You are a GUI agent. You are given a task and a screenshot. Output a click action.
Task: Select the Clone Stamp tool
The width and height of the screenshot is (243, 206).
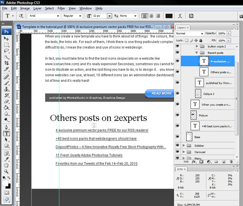6,89
